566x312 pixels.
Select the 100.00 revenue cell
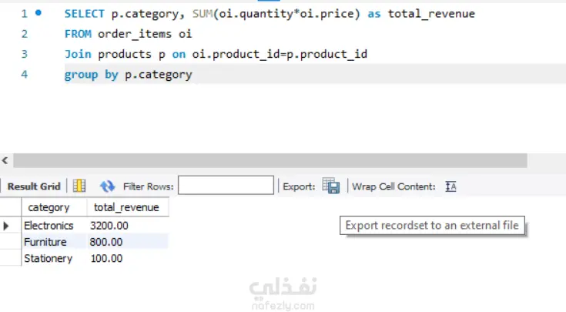[106, 258]
